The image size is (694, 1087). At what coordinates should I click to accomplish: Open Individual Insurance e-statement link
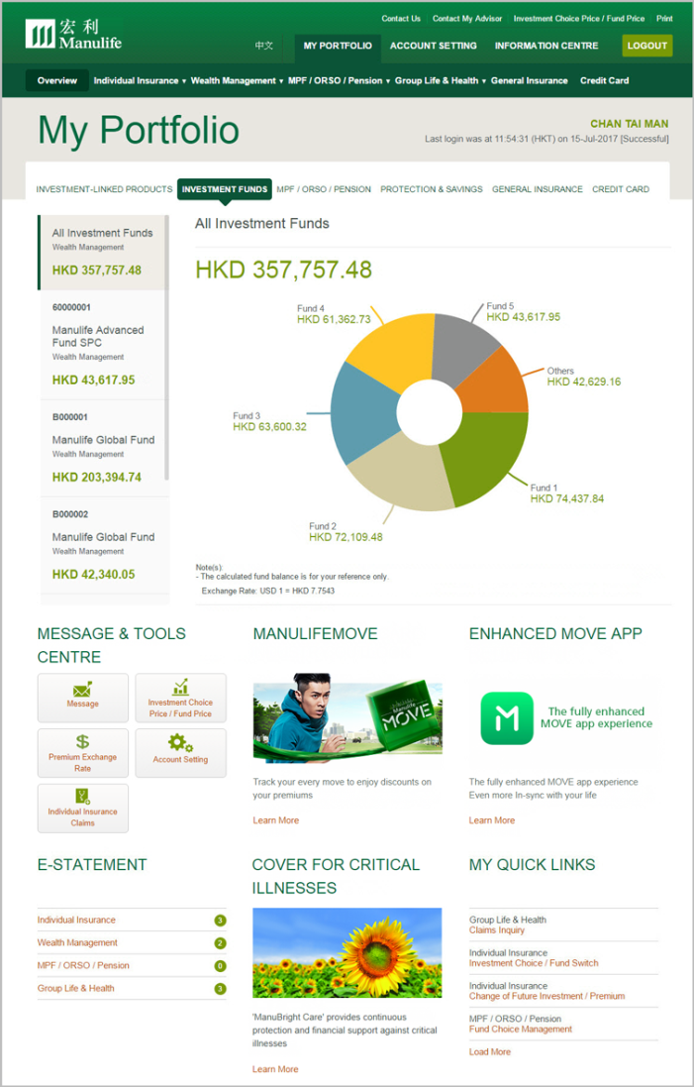coord(76,920)
